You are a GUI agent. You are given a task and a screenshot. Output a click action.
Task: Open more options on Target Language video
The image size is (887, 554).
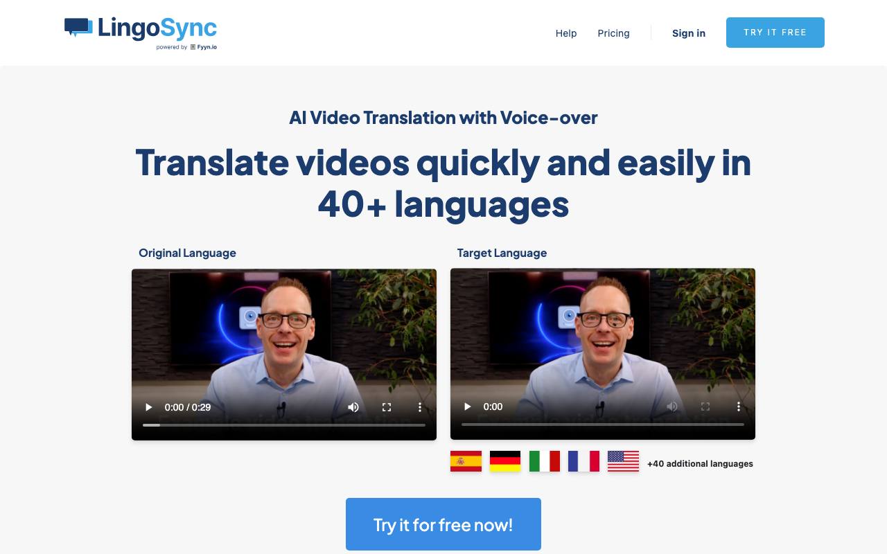739,406
